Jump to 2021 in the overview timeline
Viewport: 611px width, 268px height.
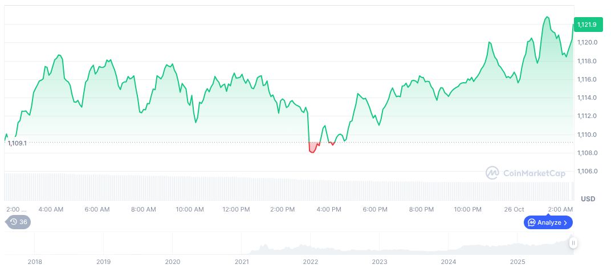pos(242,262)
